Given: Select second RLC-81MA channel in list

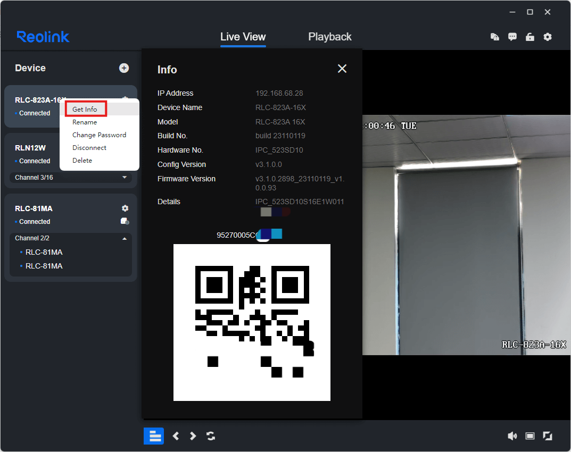Looking at the screenshot, I should (x=44, y=266).
